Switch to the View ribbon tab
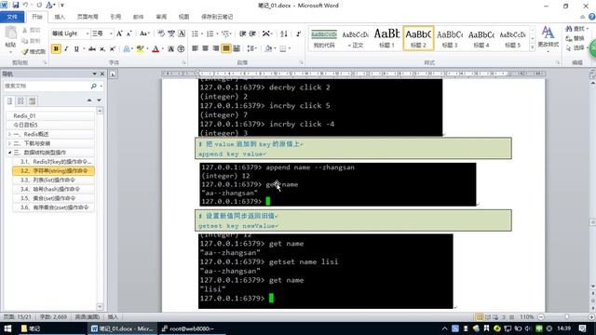Viewport: 596px width, 335px height. click(x=184, y=17)
